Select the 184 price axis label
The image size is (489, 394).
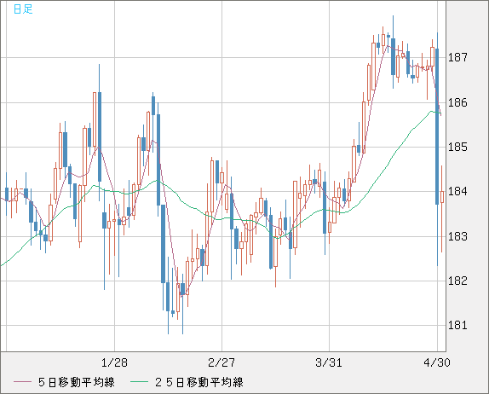pyautogui.click(x=457, y=191)
